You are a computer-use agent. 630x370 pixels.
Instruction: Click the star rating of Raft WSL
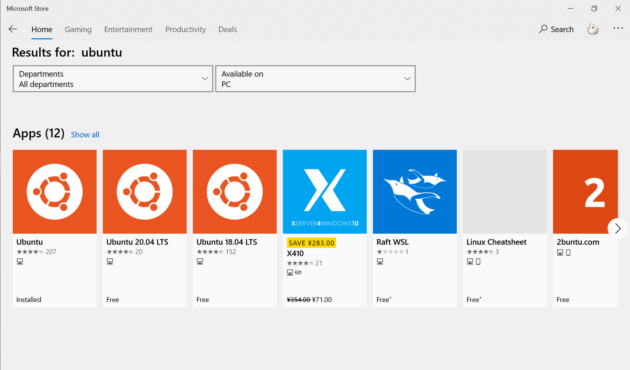(x=390, y=252)
